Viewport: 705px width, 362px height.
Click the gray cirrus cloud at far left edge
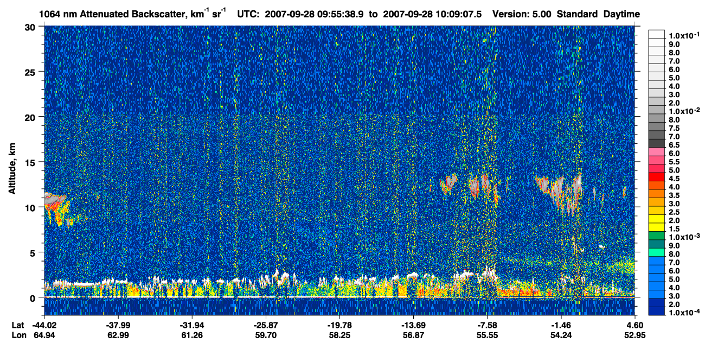click(x=53, y=199)
